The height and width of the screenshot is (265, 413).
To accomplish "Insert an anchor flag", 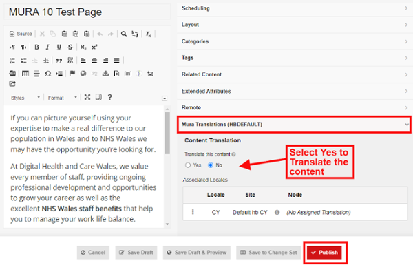I will pos(72,74).
